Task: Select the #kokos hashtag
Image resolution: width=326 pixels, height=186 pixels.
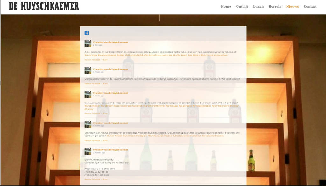Action: [196, 55]
